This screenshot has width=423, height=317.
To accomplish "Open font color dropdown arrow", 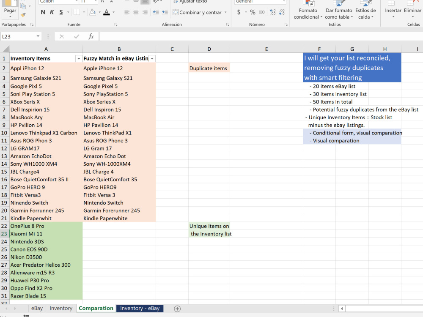I will point(113,12).
